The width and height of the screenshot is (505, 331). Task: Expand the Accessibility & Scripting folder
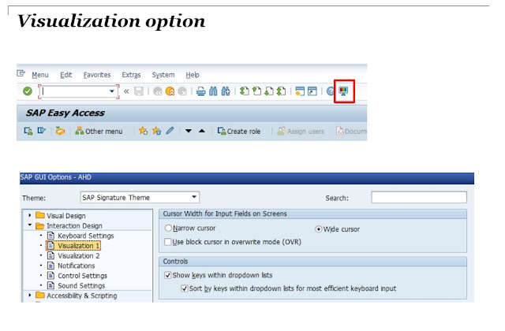click(30, 295)
